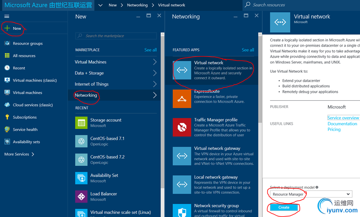
Task: Click the Availability Set recent icon
Action: tap(81, 178)
